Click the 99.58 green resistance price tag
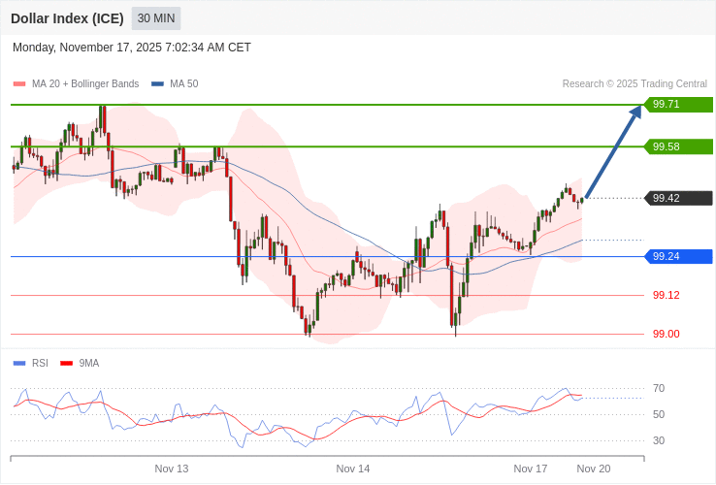716x485 pixels. (678, 146)
